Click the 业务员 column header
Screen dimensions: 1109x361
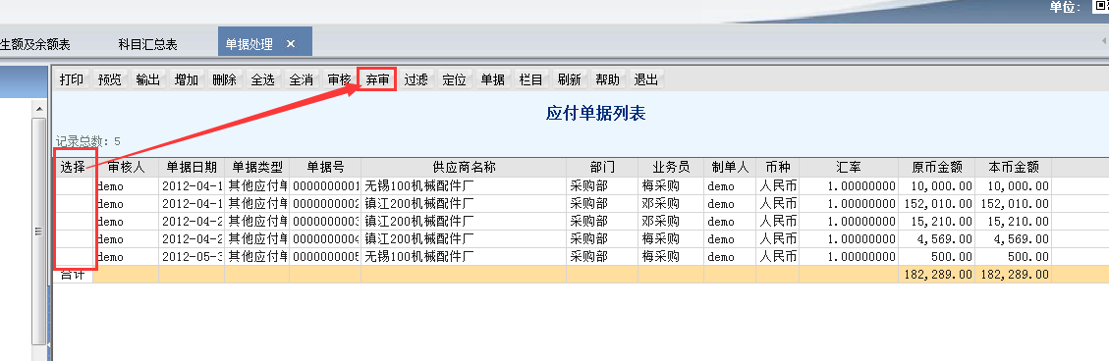tap(671, 168)
